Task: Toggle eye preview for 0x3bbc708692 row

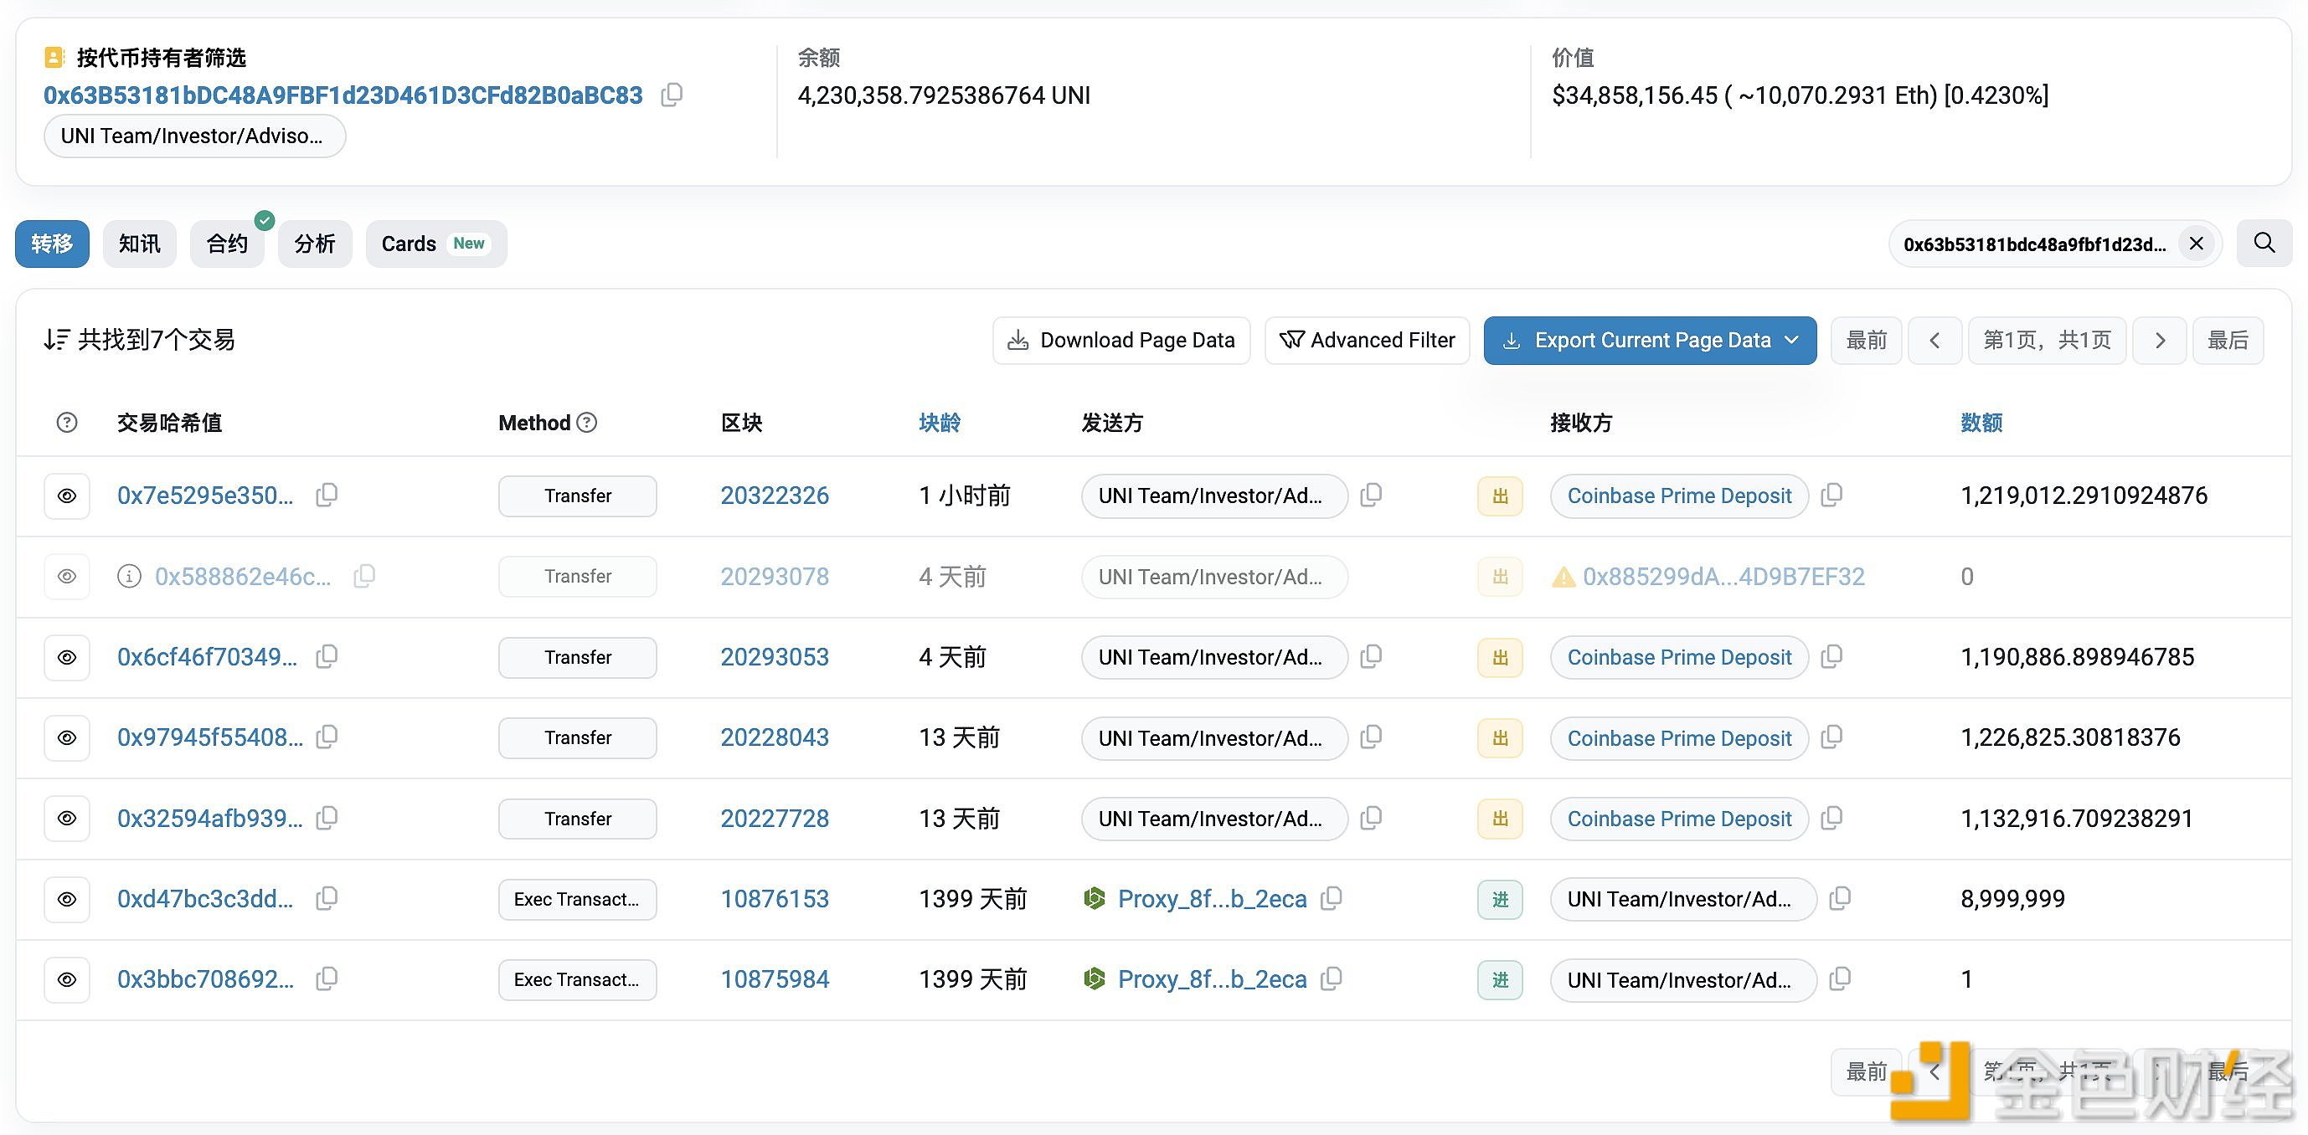Action: coord(67,979)
